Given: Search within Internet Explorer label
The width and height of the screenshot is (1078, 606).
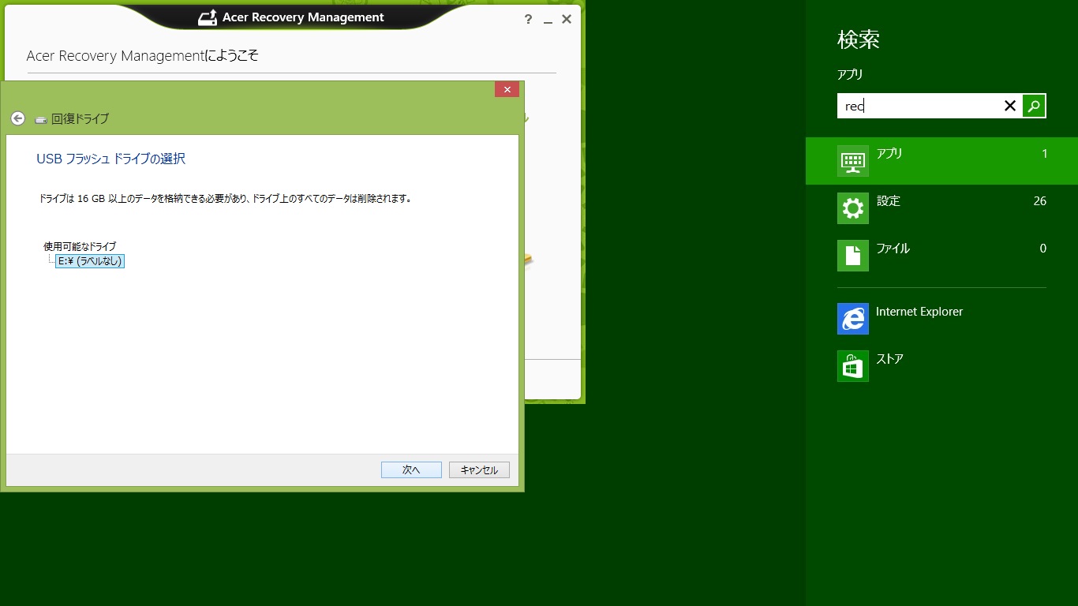Looking at the screenshot, I should point(919,312).
